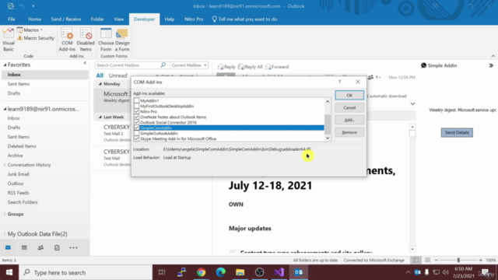Uncheck Skype Meeting Add-in for Microsoft Office
The image size is (498, 280).
pos(137,138)
